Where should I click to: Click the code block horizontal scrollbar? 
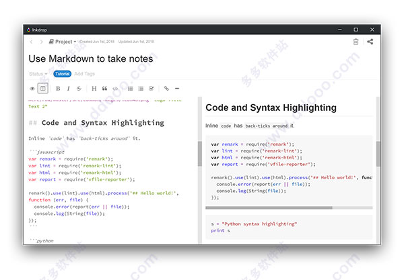point(269,207)
